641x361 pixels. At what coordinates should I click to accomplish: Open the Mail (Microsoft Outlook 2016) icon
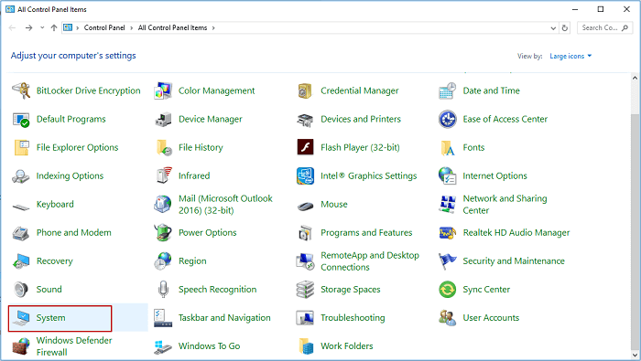pos(163,204)
